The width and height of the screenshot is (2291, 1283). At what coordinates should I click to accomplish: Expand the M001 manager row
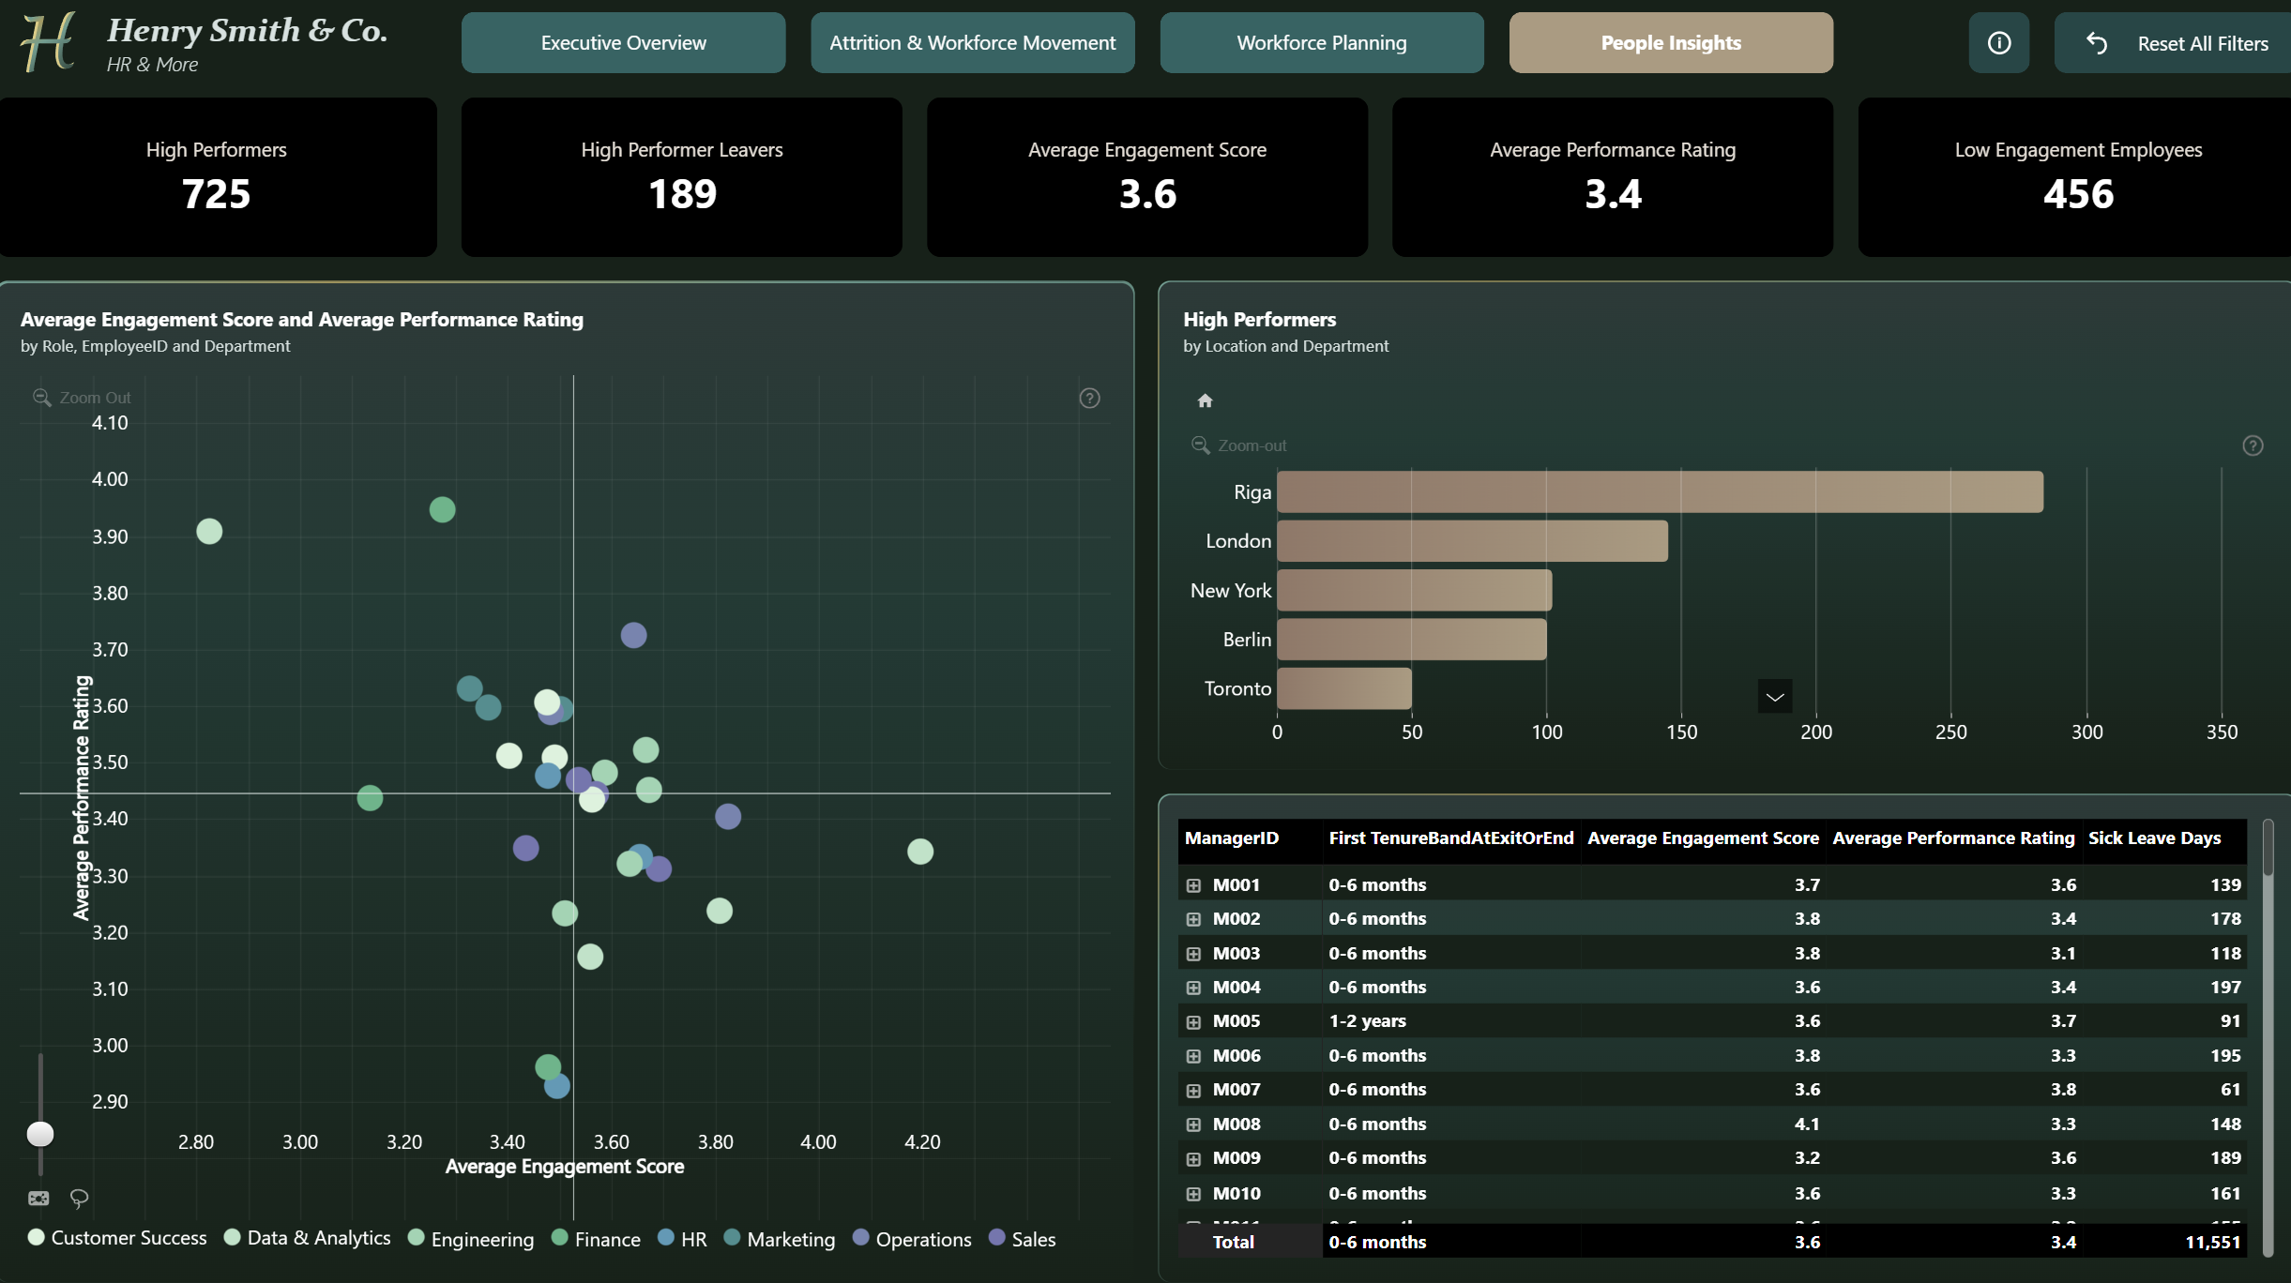pos(1193,885)
